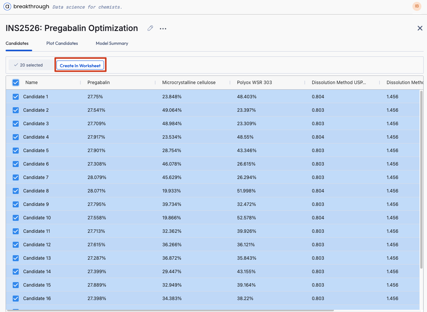The height and width of the screenshot is (312, 427).
Task: Click the project title INS2526: Pregabalin Optimization
Action: point(72,28)
